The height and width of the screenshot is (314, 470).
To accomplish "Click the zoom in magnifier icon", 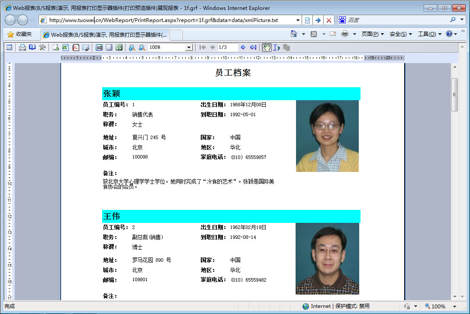I will pyautogui.click(x=132, y=48).
